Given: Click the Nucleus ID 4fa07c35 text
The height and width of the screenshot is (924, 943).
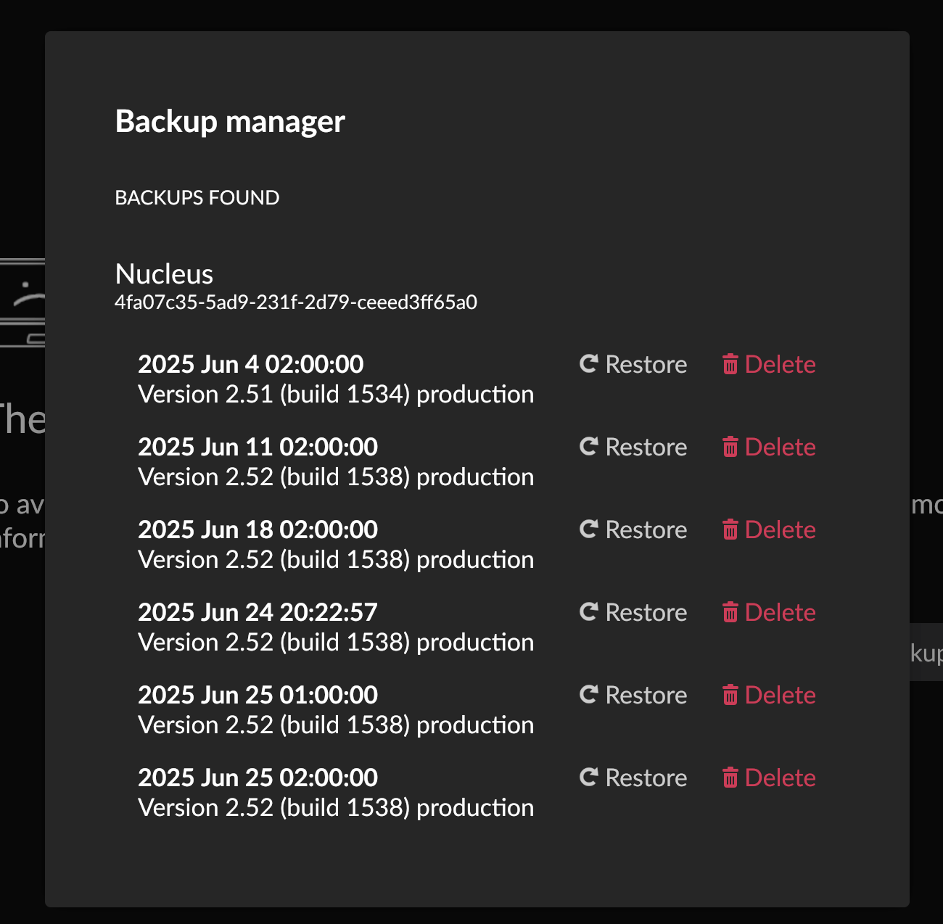Looking at the screenshot, I should tap(296, 302).
